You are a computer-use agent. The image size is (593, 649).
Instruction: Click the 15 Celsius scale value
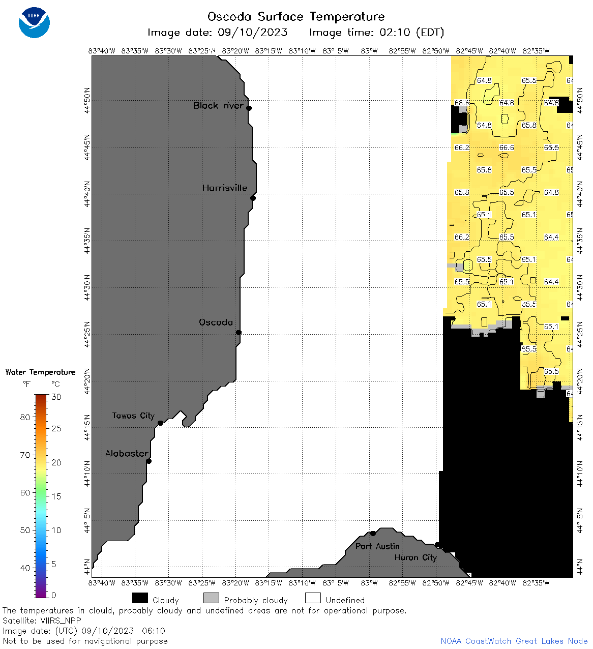point(56,496)
